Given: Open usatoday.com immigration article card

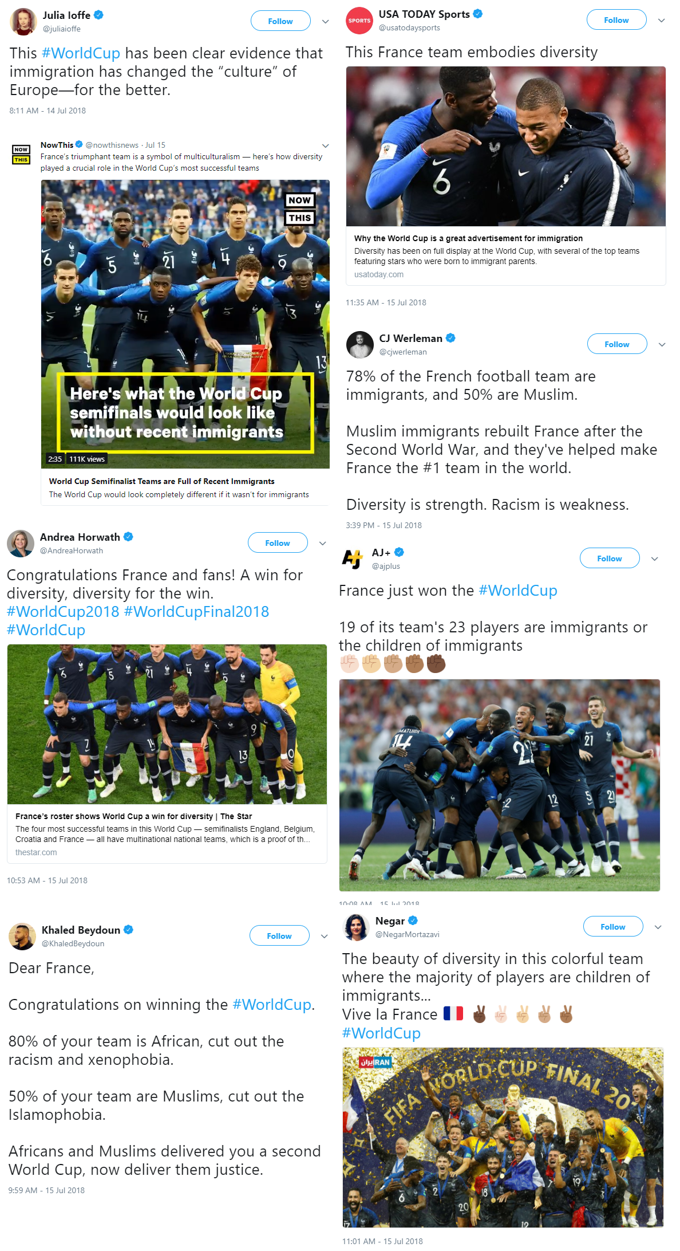Looking at the screenshot, I should [506, 176].
